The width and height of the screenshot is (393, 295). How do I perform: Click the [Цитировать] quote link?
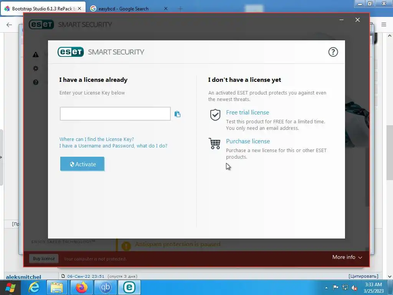pyautogui.click(x=363, y=276)
